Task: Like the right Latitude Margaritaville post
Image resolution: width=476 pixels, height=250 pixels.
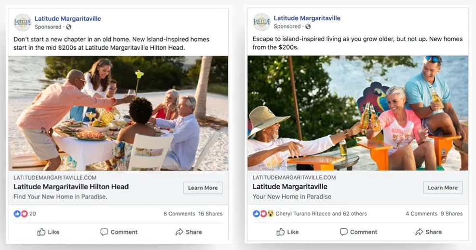Action: (x=287, y=232)
